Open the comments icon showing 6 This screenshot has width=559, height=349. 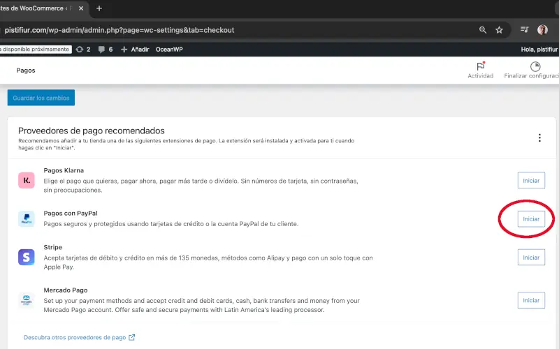[106, 50]
